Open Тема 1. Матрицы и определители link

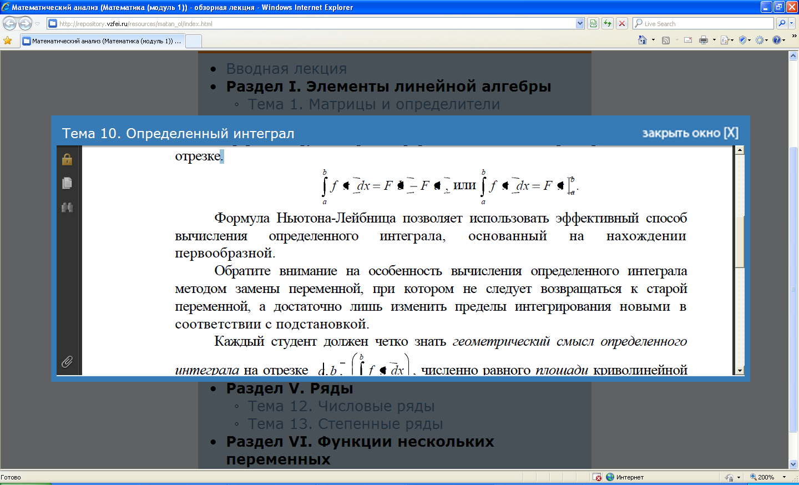[374, 104]
